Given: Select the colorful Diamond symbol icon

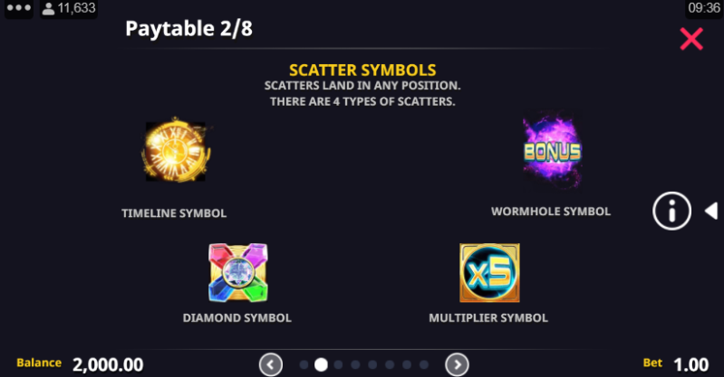Looking at the screenshot, I should (x=237, y=273).
